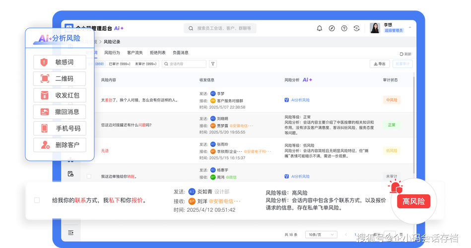The height and width of the screenshot is (248, 471).
Task: Select 敏感词 in the AI risk panel
Action: tap(60, 62)
